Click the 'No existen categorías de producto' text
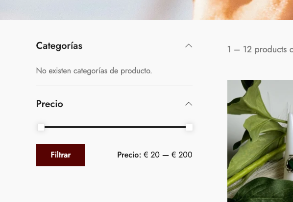The height and width of the screenshot is (202, 293). point(94,71)
